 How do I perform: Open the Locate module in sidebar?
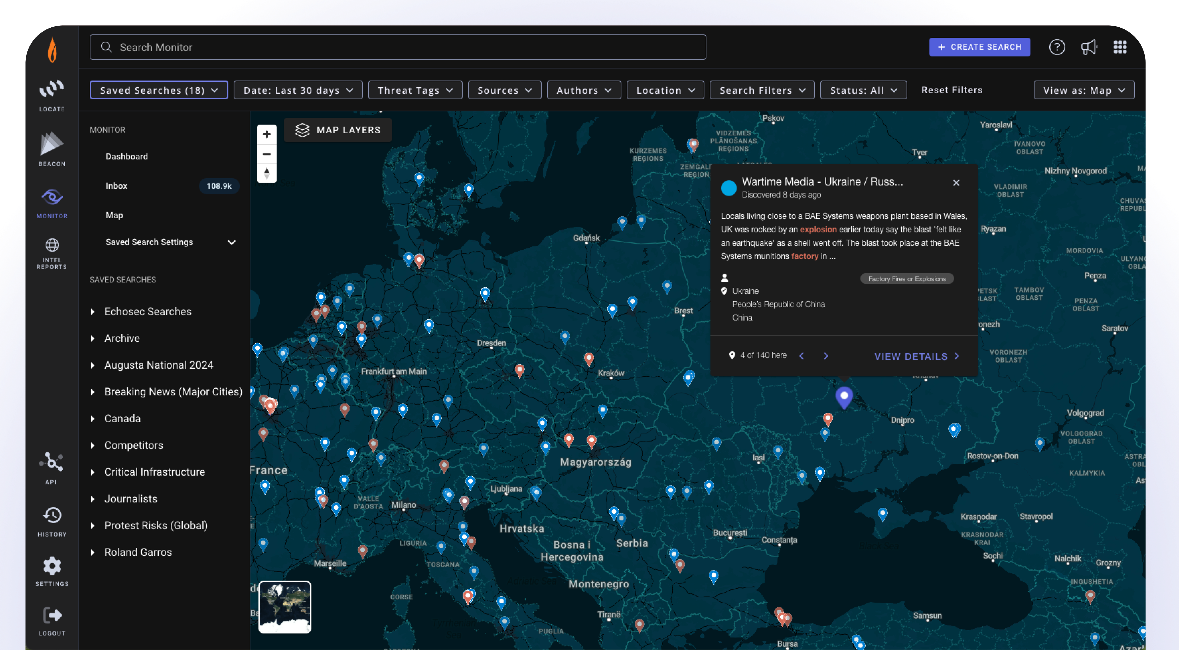tap(52, 95)
